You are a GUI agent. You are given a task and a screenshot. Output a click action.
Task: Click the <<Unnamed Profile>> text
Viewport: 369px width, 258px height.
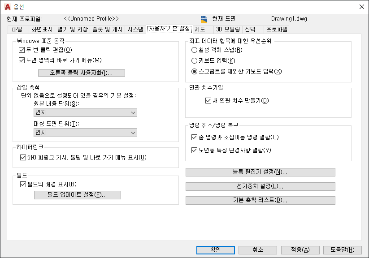coord(91,18)
